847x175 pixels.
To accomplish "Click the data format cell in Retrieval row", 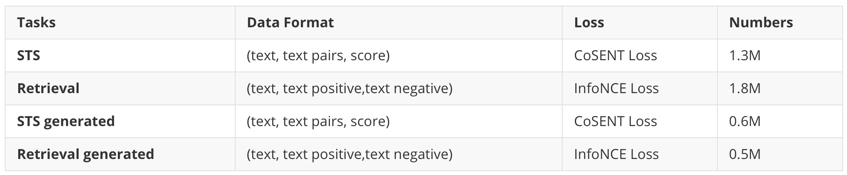I will point(349,88).
